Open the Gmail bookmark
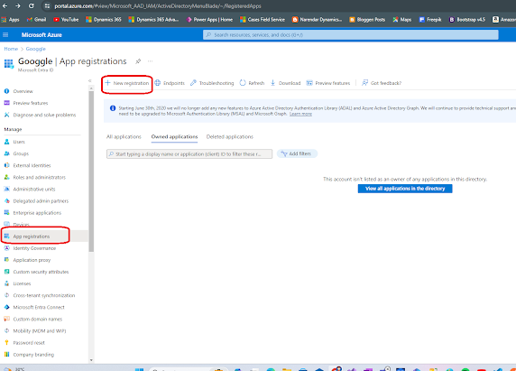The height and width of the screenshot is (371, 516). [x=36, y=20]
